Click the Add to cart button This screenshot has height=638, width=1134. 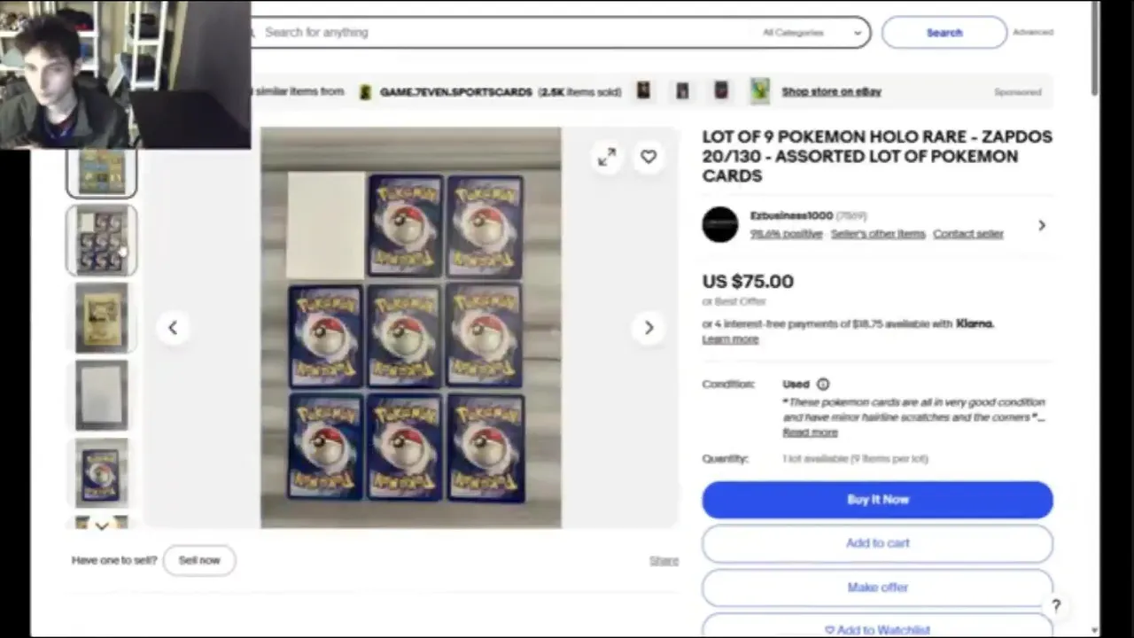878,543
